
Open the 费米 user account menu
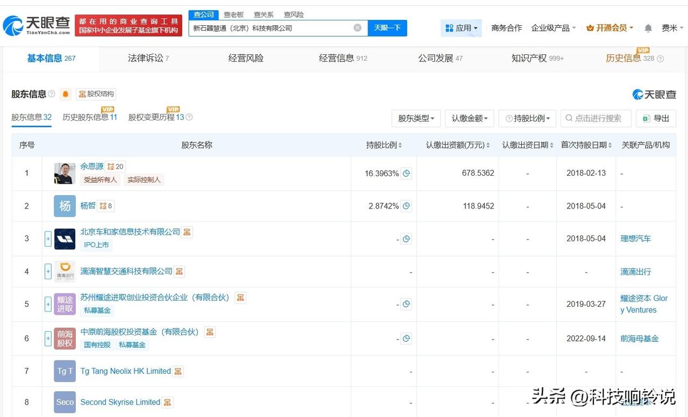tap(672, 28)
